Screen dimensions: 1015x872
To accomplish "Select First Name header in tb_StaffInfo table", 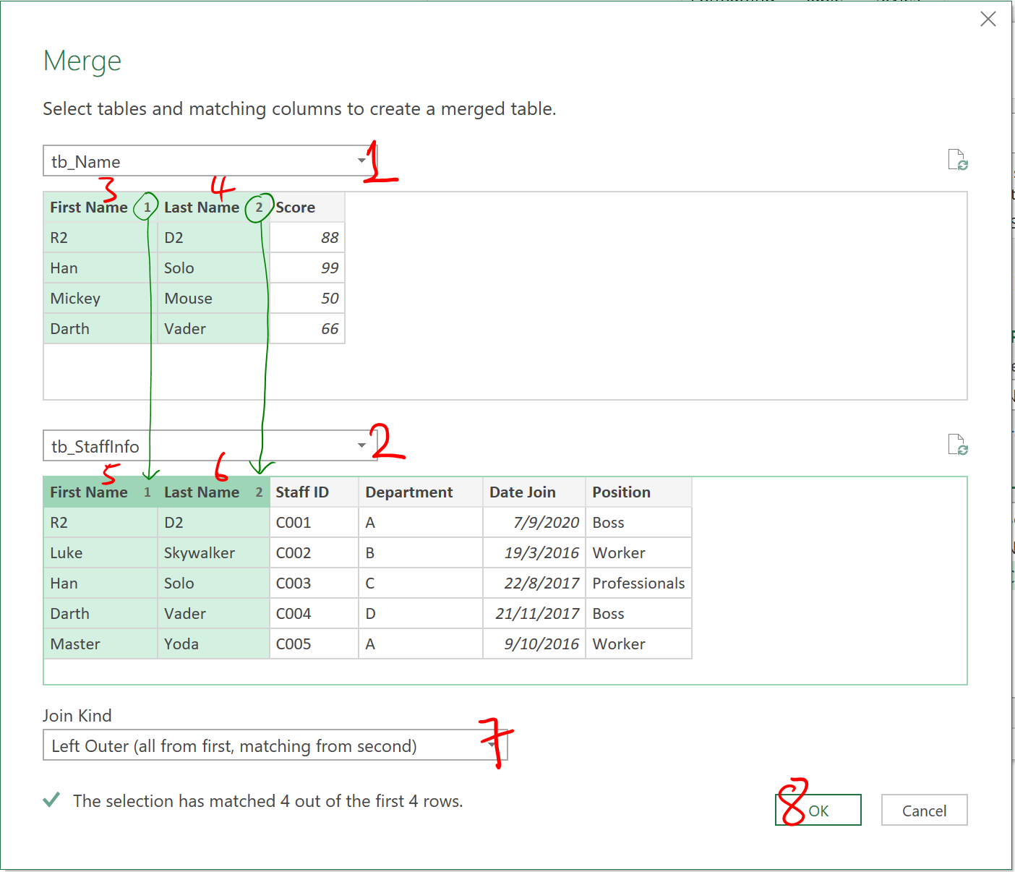I will coord(88,492).
